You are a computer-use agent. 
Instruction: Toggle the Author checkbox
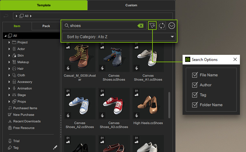tap(195, 85)
